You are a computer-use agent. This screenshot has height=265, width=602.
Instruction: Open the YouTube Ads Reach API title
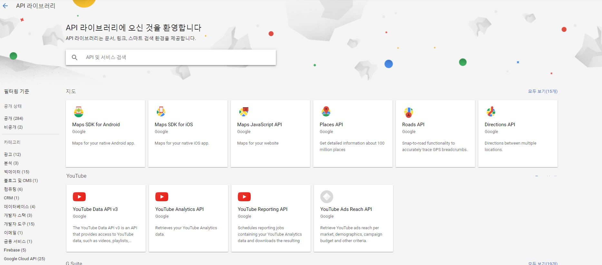346,209
